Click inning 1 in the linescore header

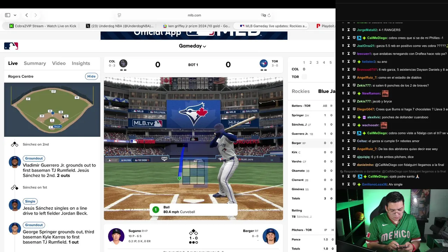(304, 63)
